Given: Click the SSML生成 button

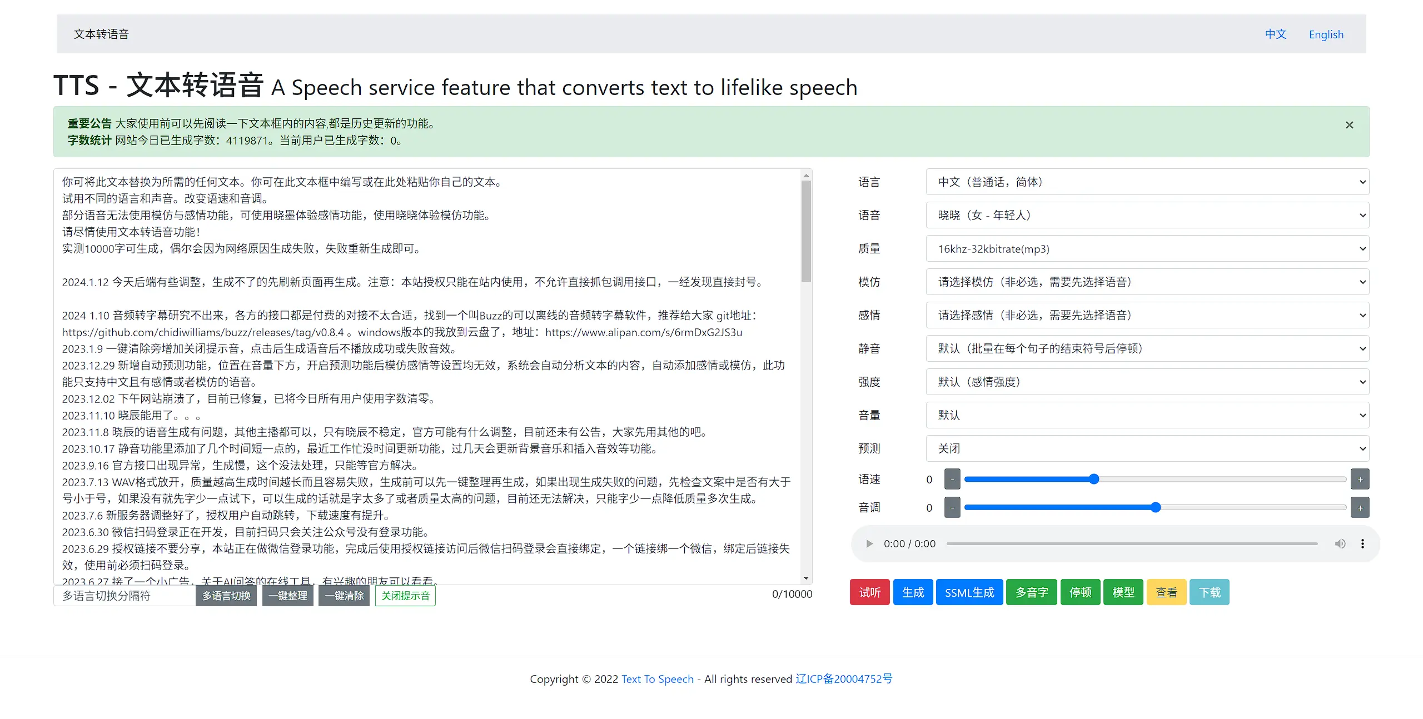Looking at the screenshot, I should pyautogui.click(x=969, y=592).
